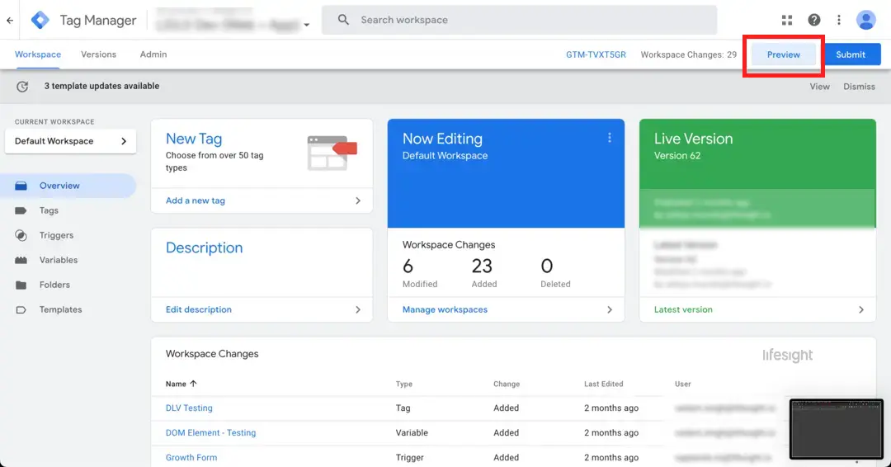The height and width of the screenshot is (467, 891).
Task: Open Templates in the sidebar
Action: point(61,309)
